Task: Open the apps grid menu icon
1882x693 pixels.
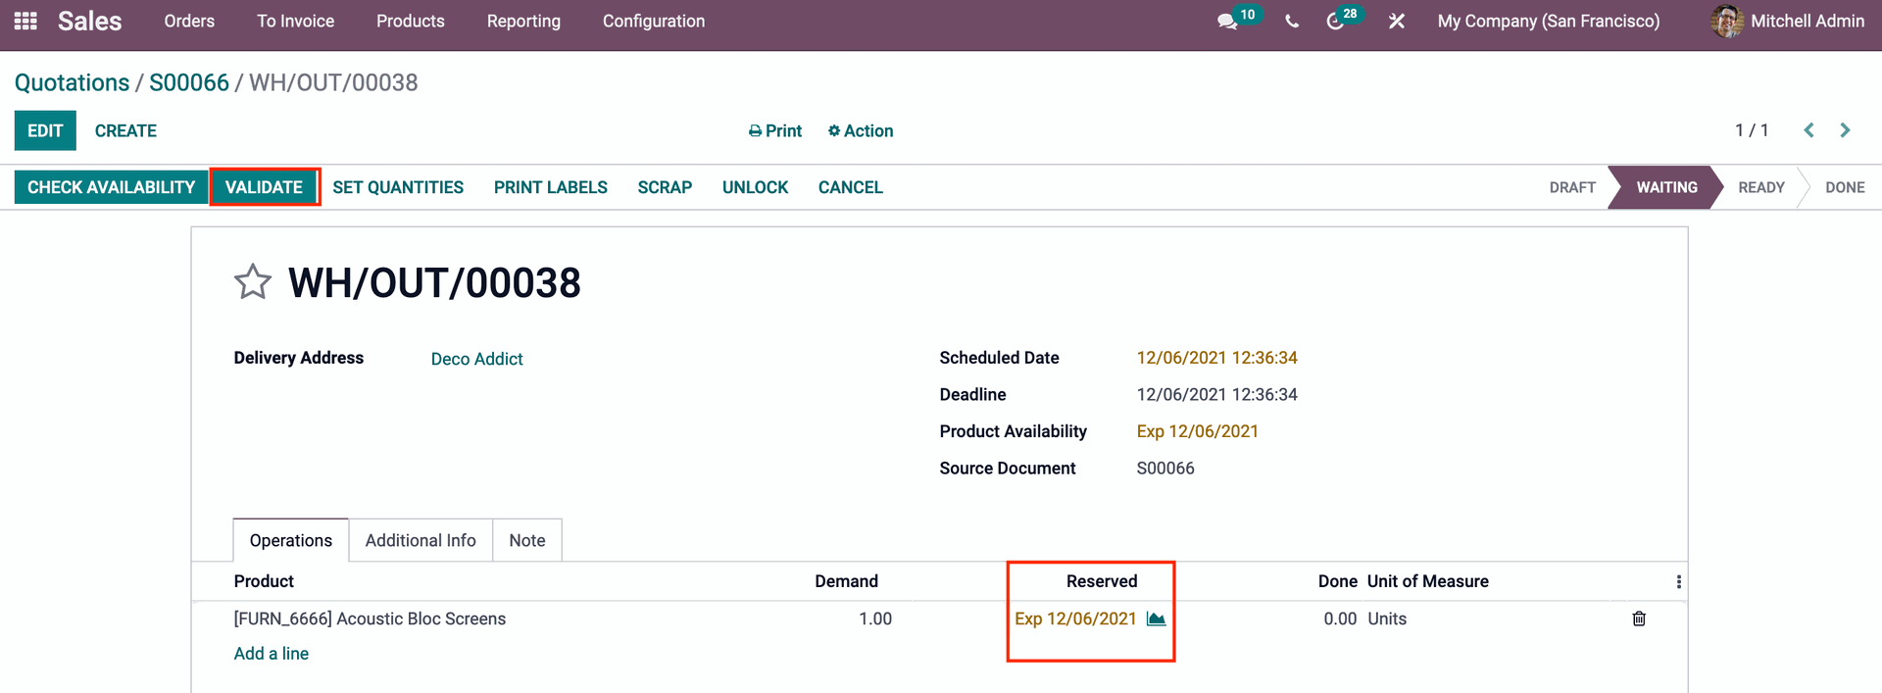Action: click(x=25, y=21)
